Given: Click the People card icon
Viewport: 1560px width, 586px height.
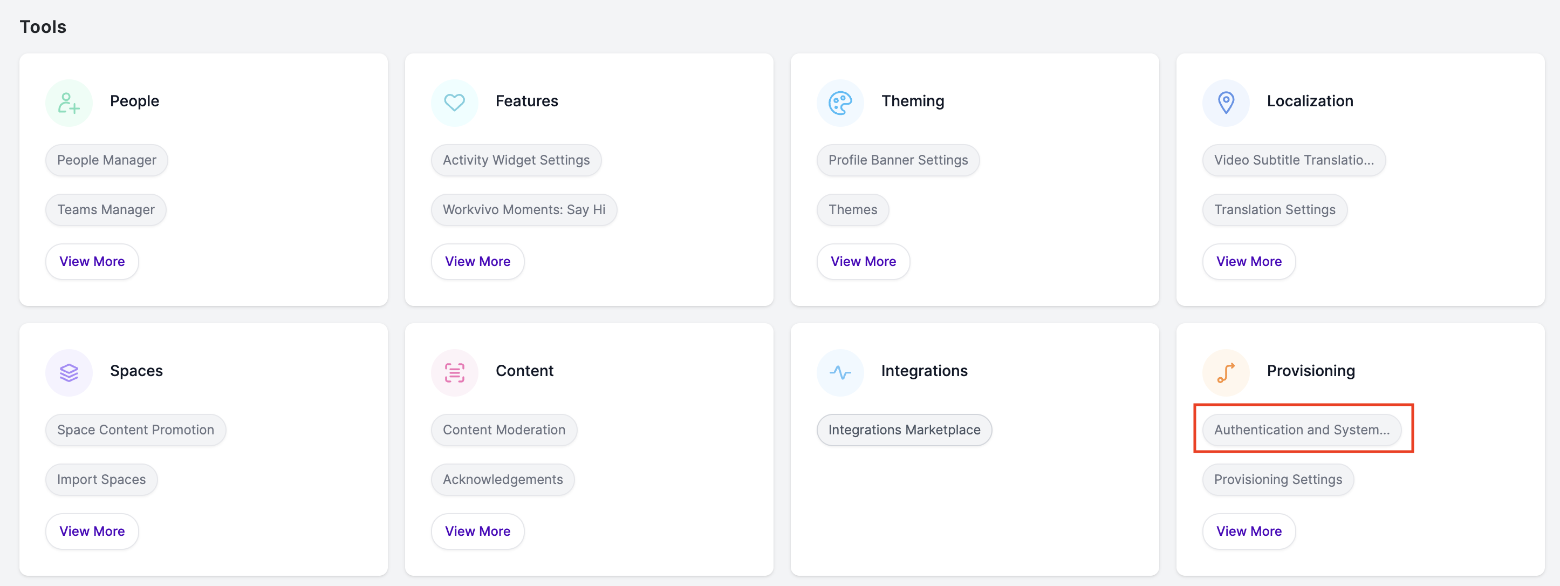Looking at the screenshot, I should pyautogui.click(x=69, y=103).
